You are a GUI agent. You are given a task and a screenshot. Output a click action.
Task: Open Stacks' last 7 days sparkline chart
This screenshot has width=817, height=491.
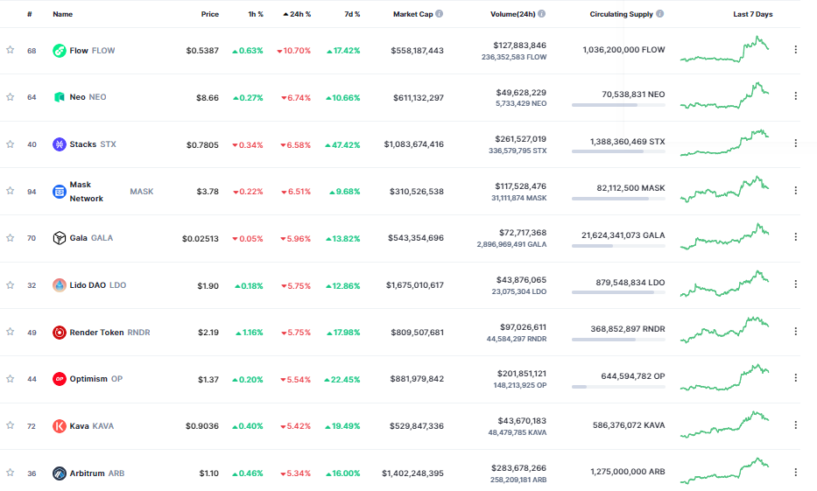(x=725, y=143)
